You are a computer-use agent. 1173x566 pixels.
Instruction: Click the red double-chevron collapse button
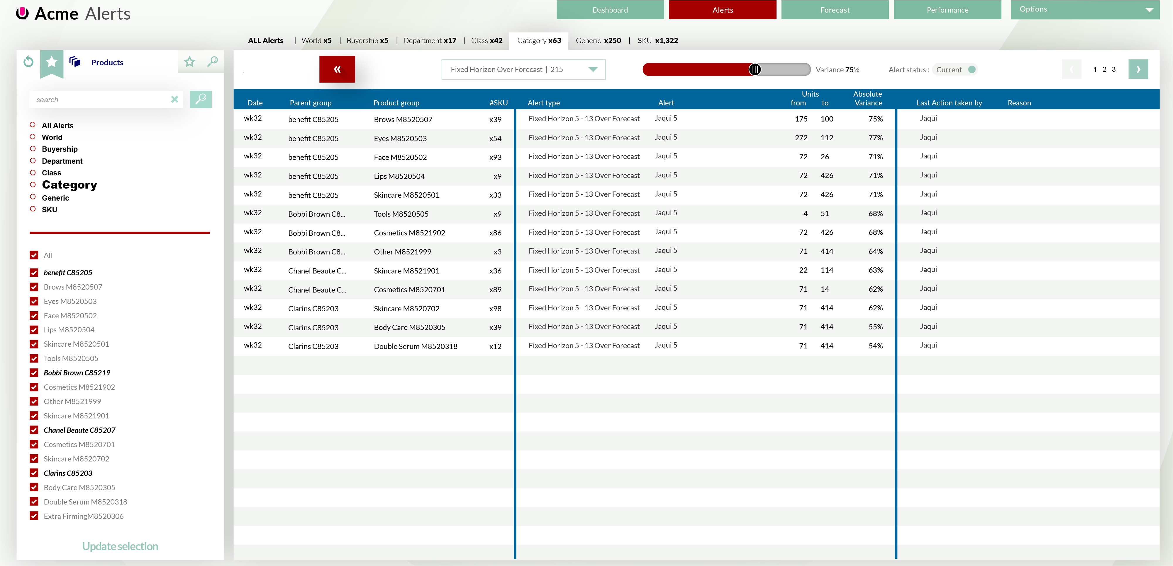click(337, 69)
